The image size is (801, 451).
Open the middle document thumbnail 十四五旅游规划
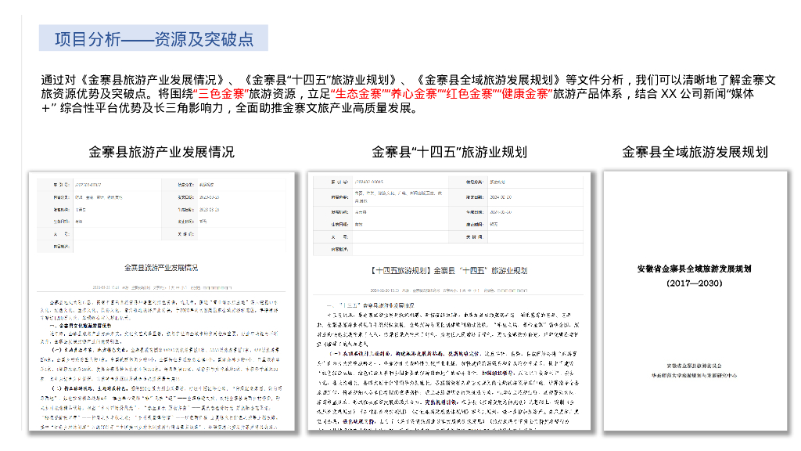pos(449,301)
